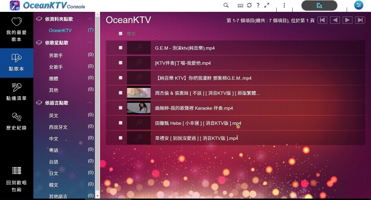This screenshot has width=371, height=200.
Task: Select the 點歌本 songbook section
Action: [16, 63]
